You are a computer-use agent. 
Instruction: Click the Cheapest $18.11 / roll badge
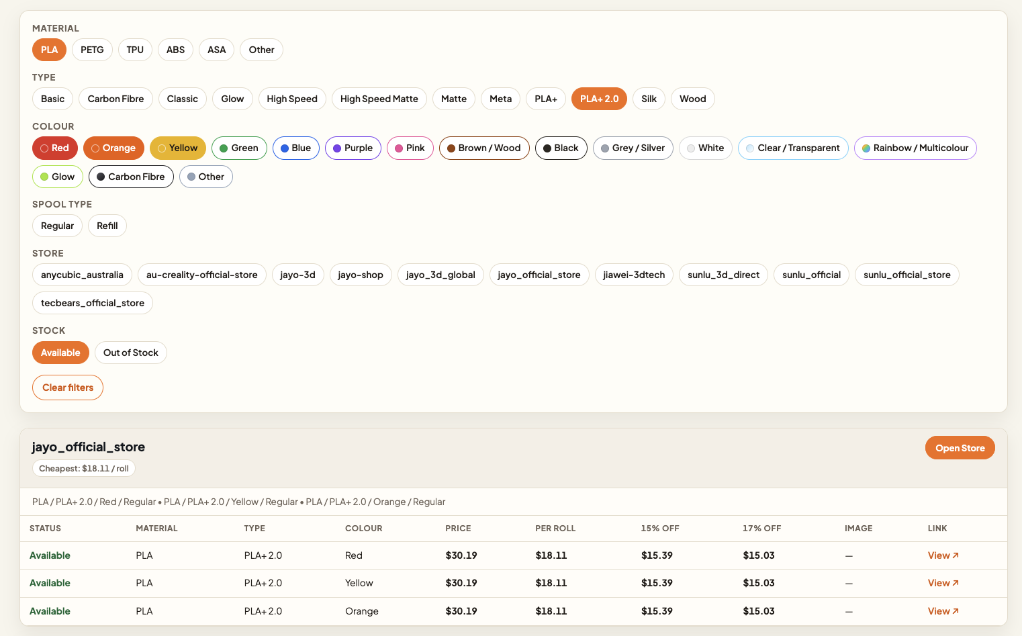tap(84, 469)
